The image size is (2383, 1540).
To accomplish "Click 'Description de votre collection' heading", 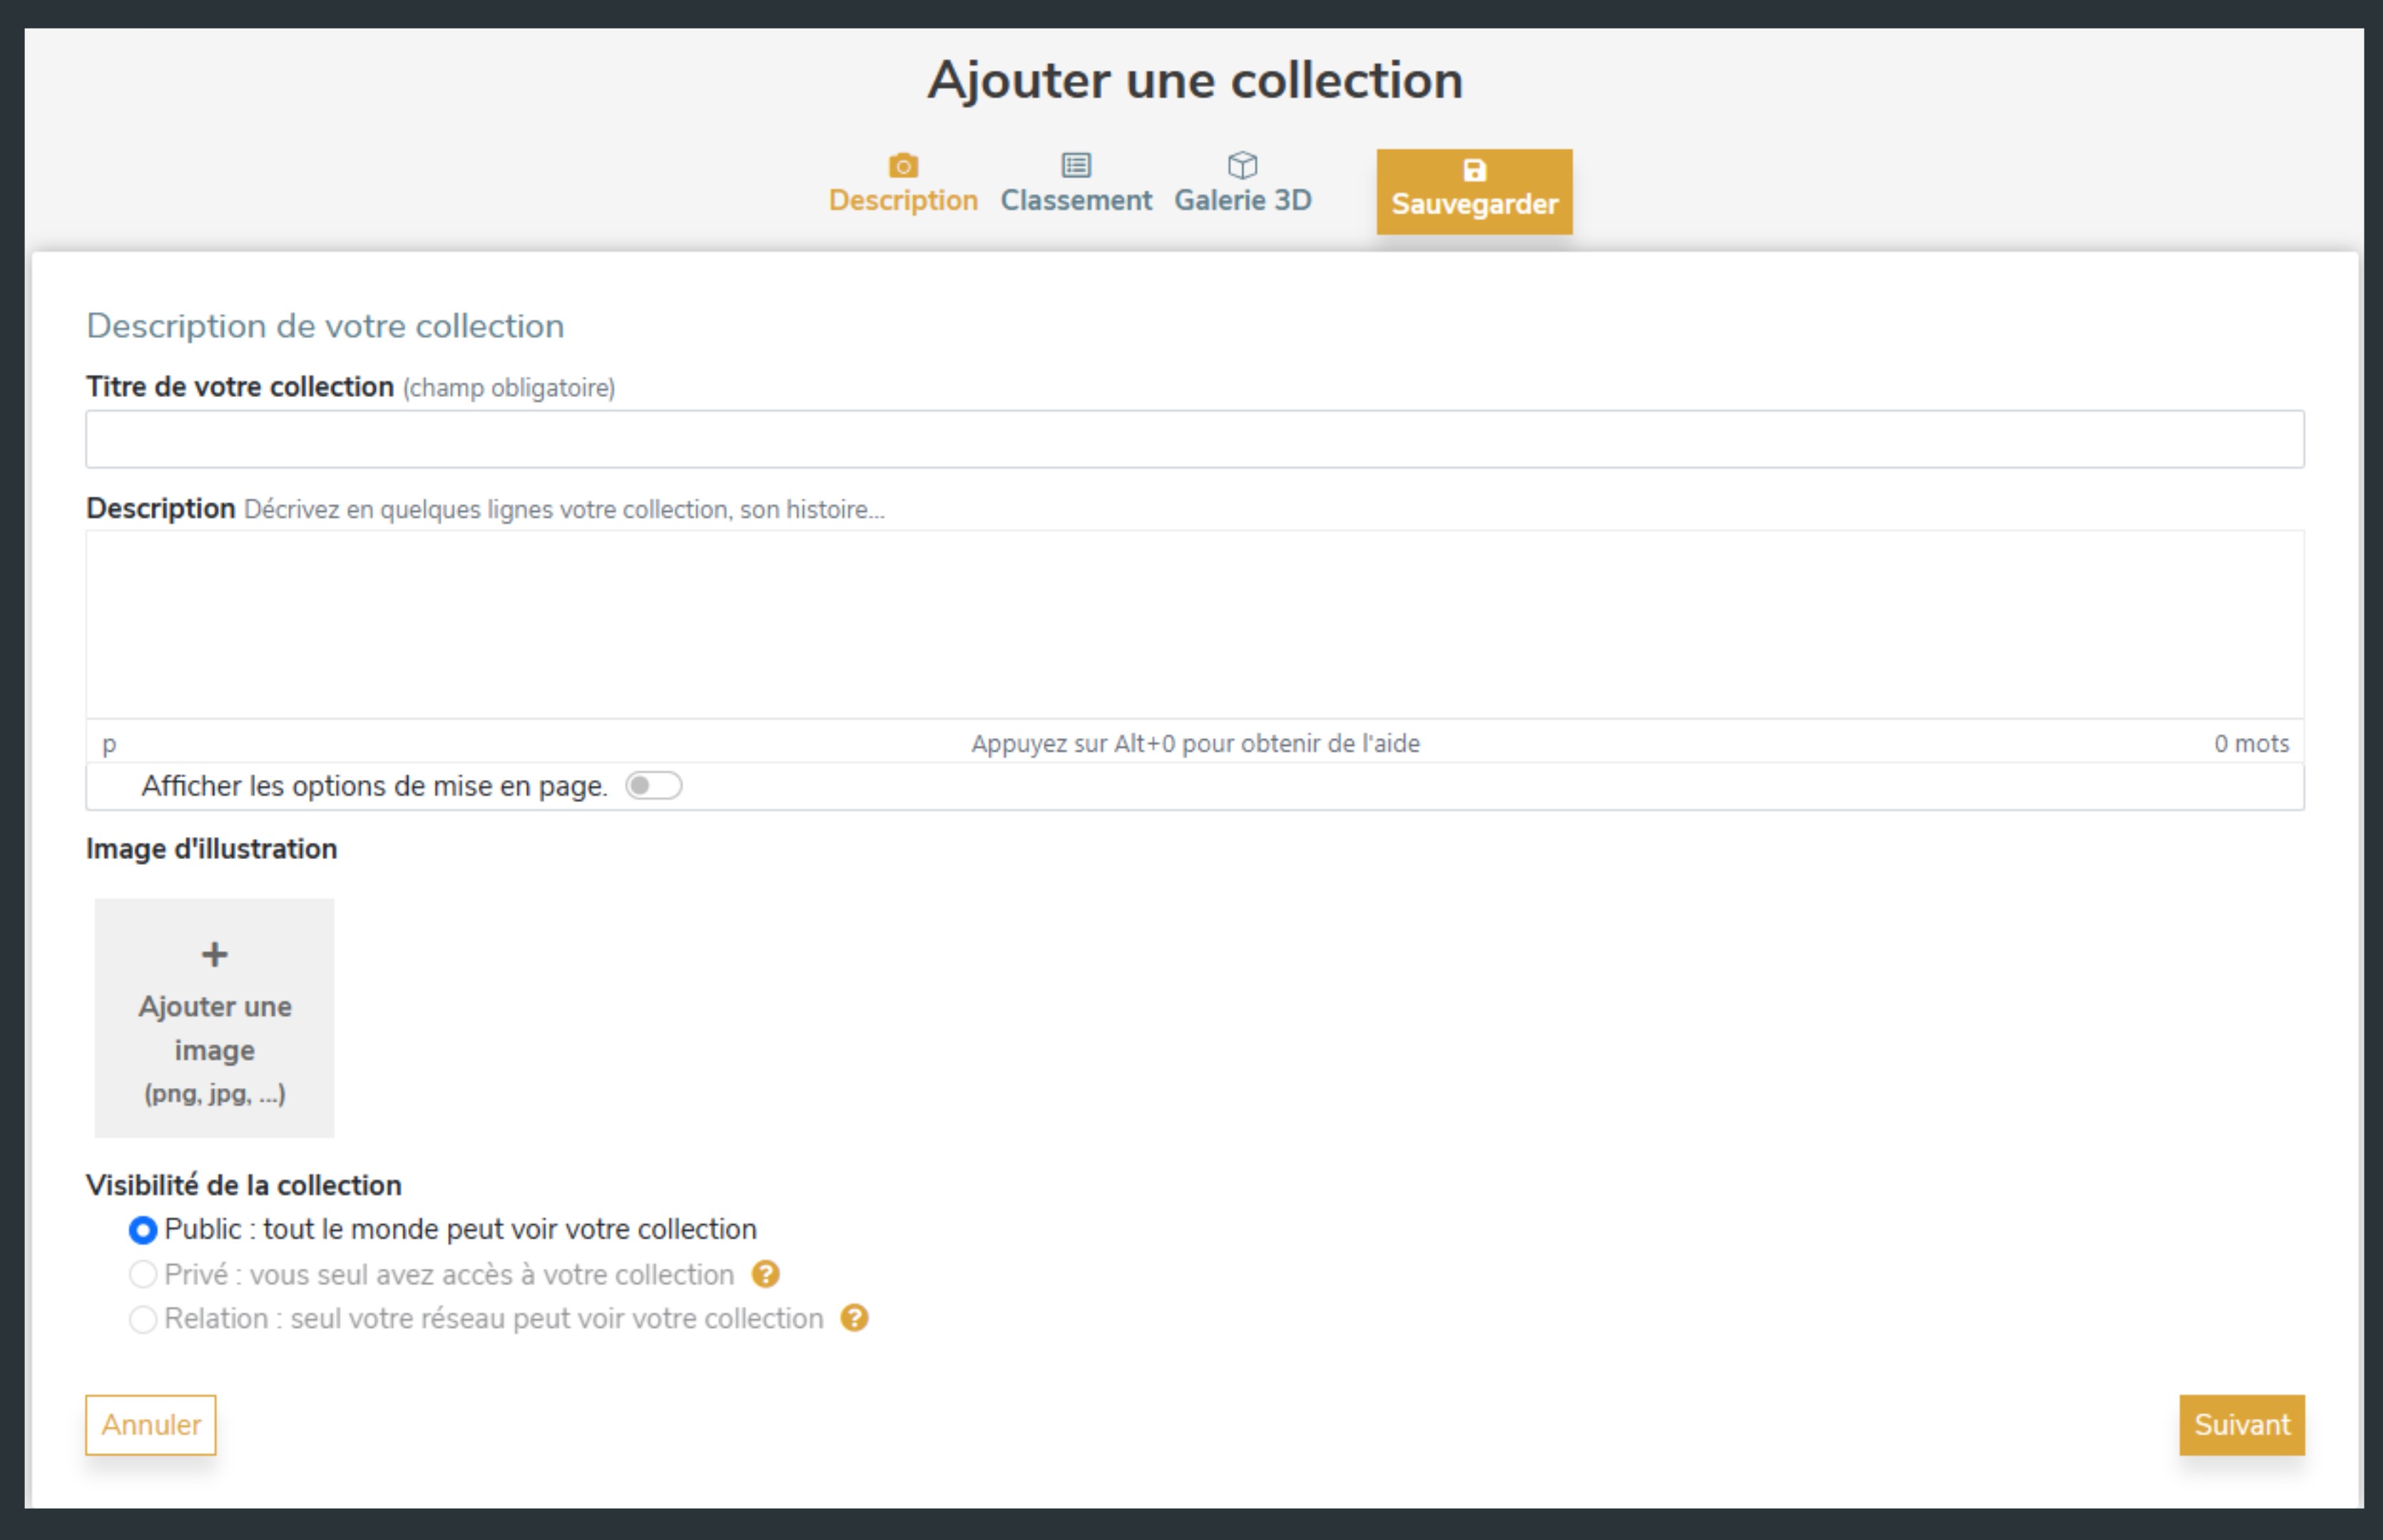I will point(325,326).
